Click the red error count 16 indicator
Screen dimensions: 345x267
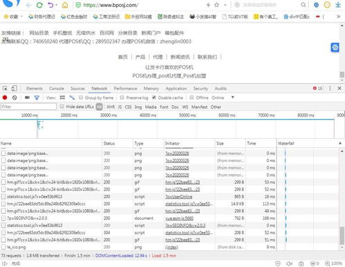318,89
